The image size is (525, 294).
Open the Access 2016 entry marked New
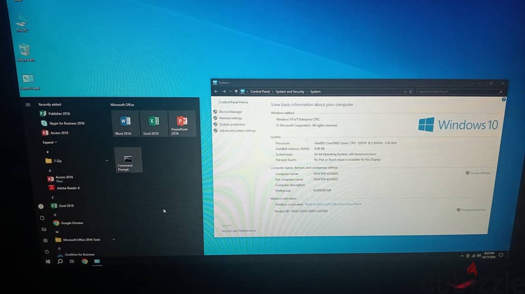tap(60, 179)
